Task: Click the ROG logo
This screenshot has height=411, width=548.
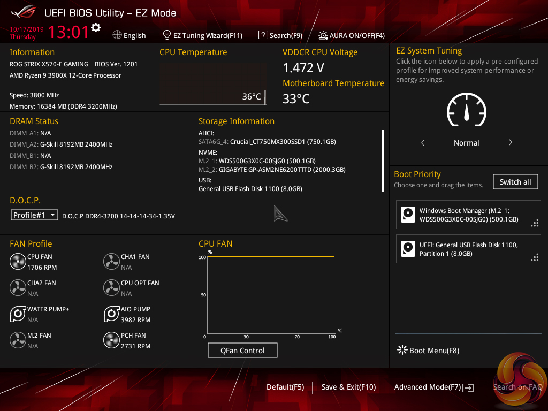Action: [x=24, y=12]
